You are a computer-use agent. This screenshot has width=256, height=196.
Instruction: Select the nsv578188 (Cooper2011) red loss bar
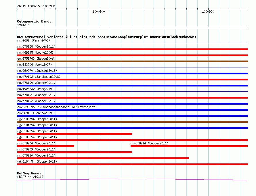click(132, 49)
